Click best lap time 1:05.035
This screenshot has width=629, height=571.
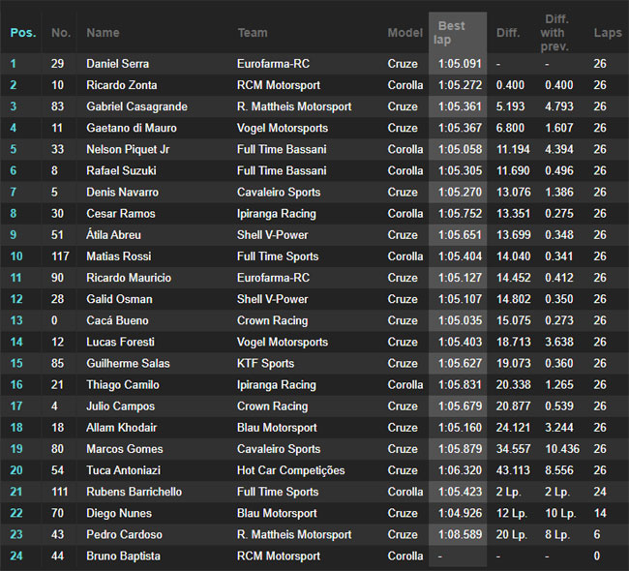[x=460, y=320]
